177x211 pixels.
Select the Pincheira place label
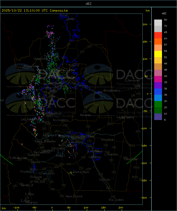click(x=27, y=172)
